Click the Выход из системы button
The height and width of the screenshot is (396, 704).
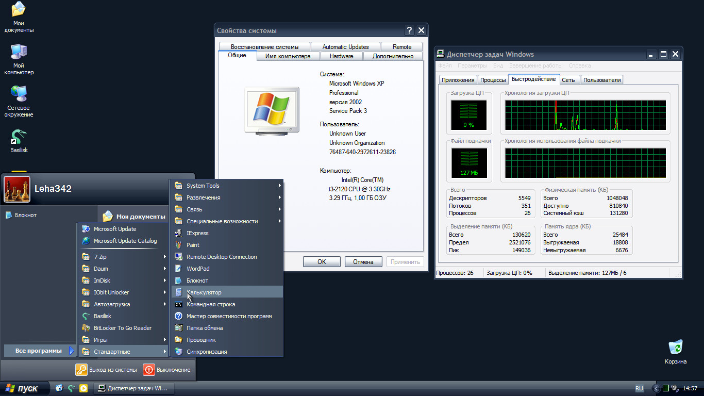point(106,370)
